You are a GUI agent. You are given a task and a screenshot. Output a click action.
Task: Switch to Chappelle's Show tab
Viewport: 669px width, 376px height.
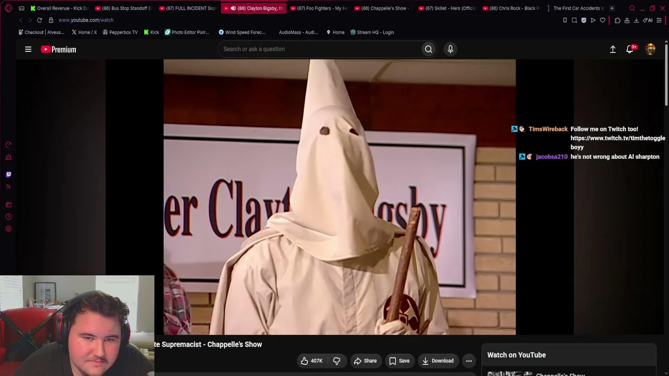click(383, 8)
